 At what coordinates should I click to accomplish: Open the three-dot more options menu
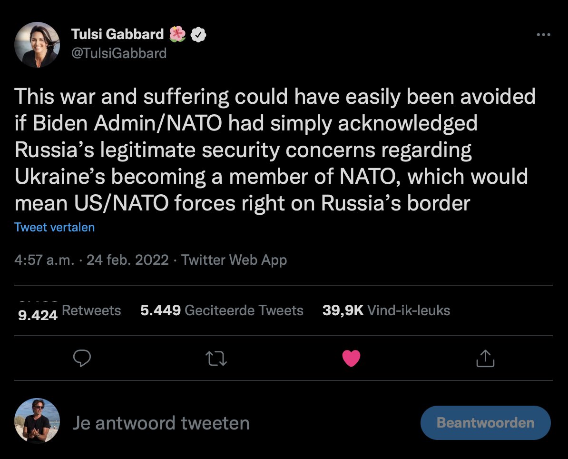pyautogui.click(x=543, y=35)
